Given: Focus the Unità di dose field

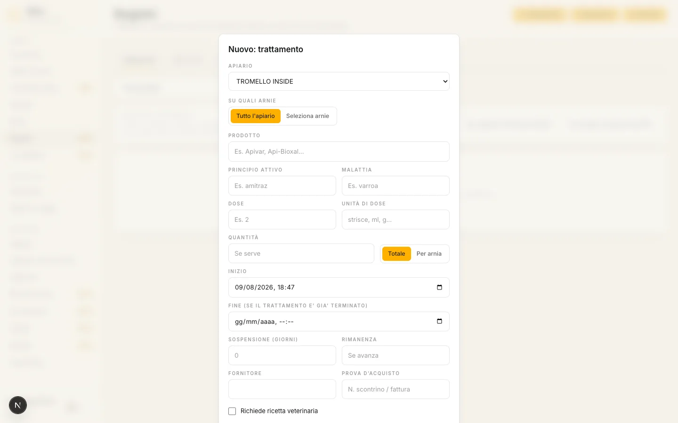Looking at the screenshot, I should [x=395, y=219].
